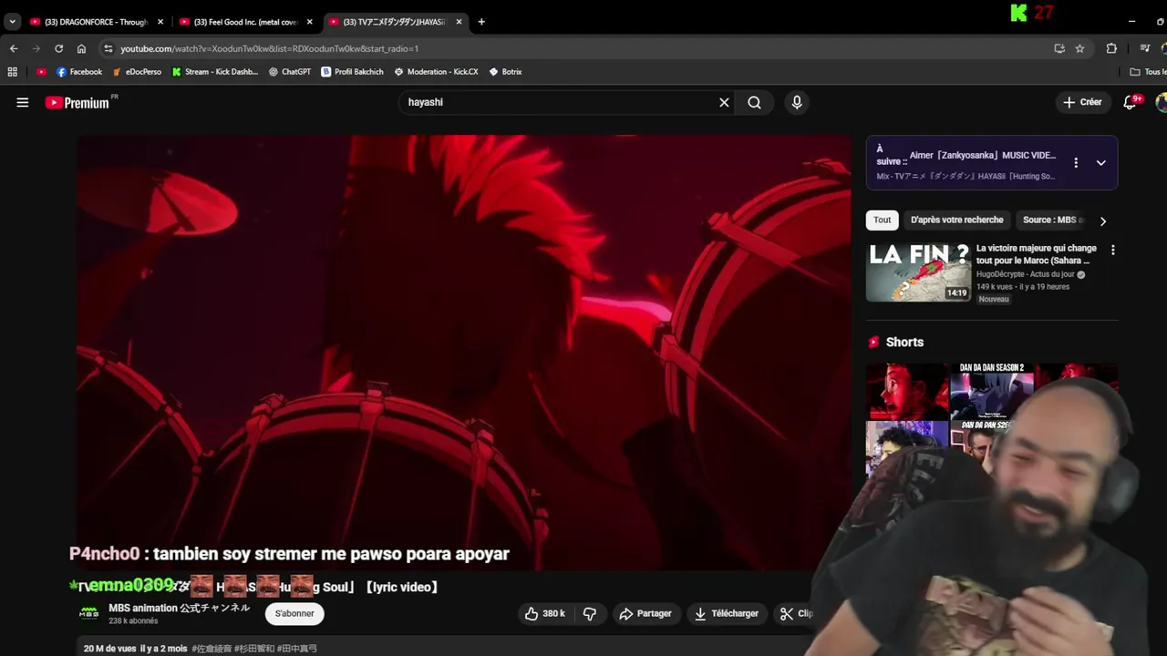Open the Profil Bakchich bookmark
This screenshot has height=656, width=1167.
point(352,72)
